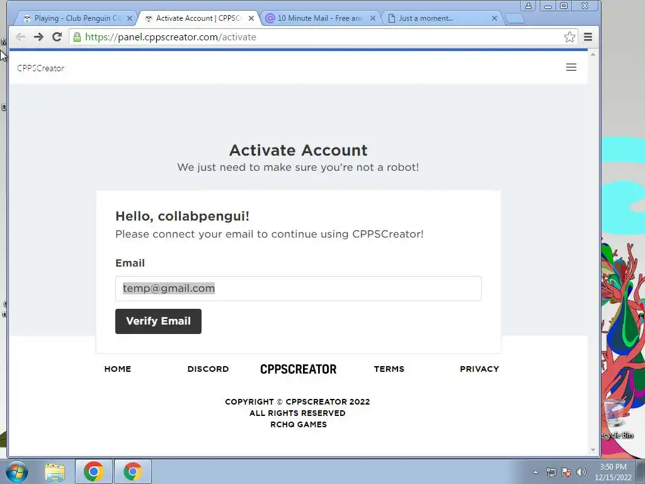Open the TERMS footer link

389,369
